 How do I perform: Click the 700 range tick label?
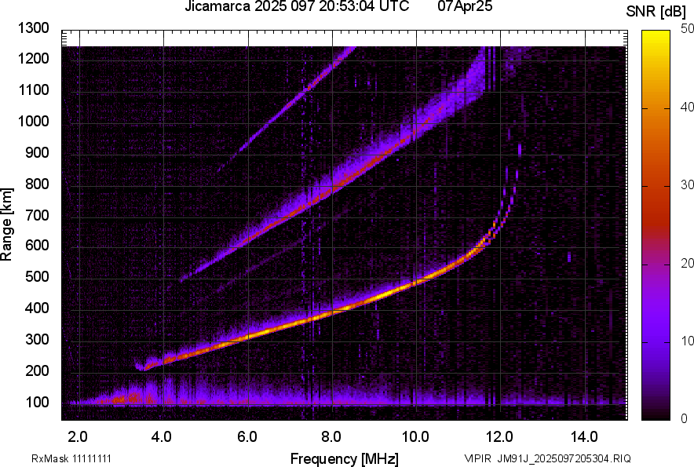[x=37, y=215]
